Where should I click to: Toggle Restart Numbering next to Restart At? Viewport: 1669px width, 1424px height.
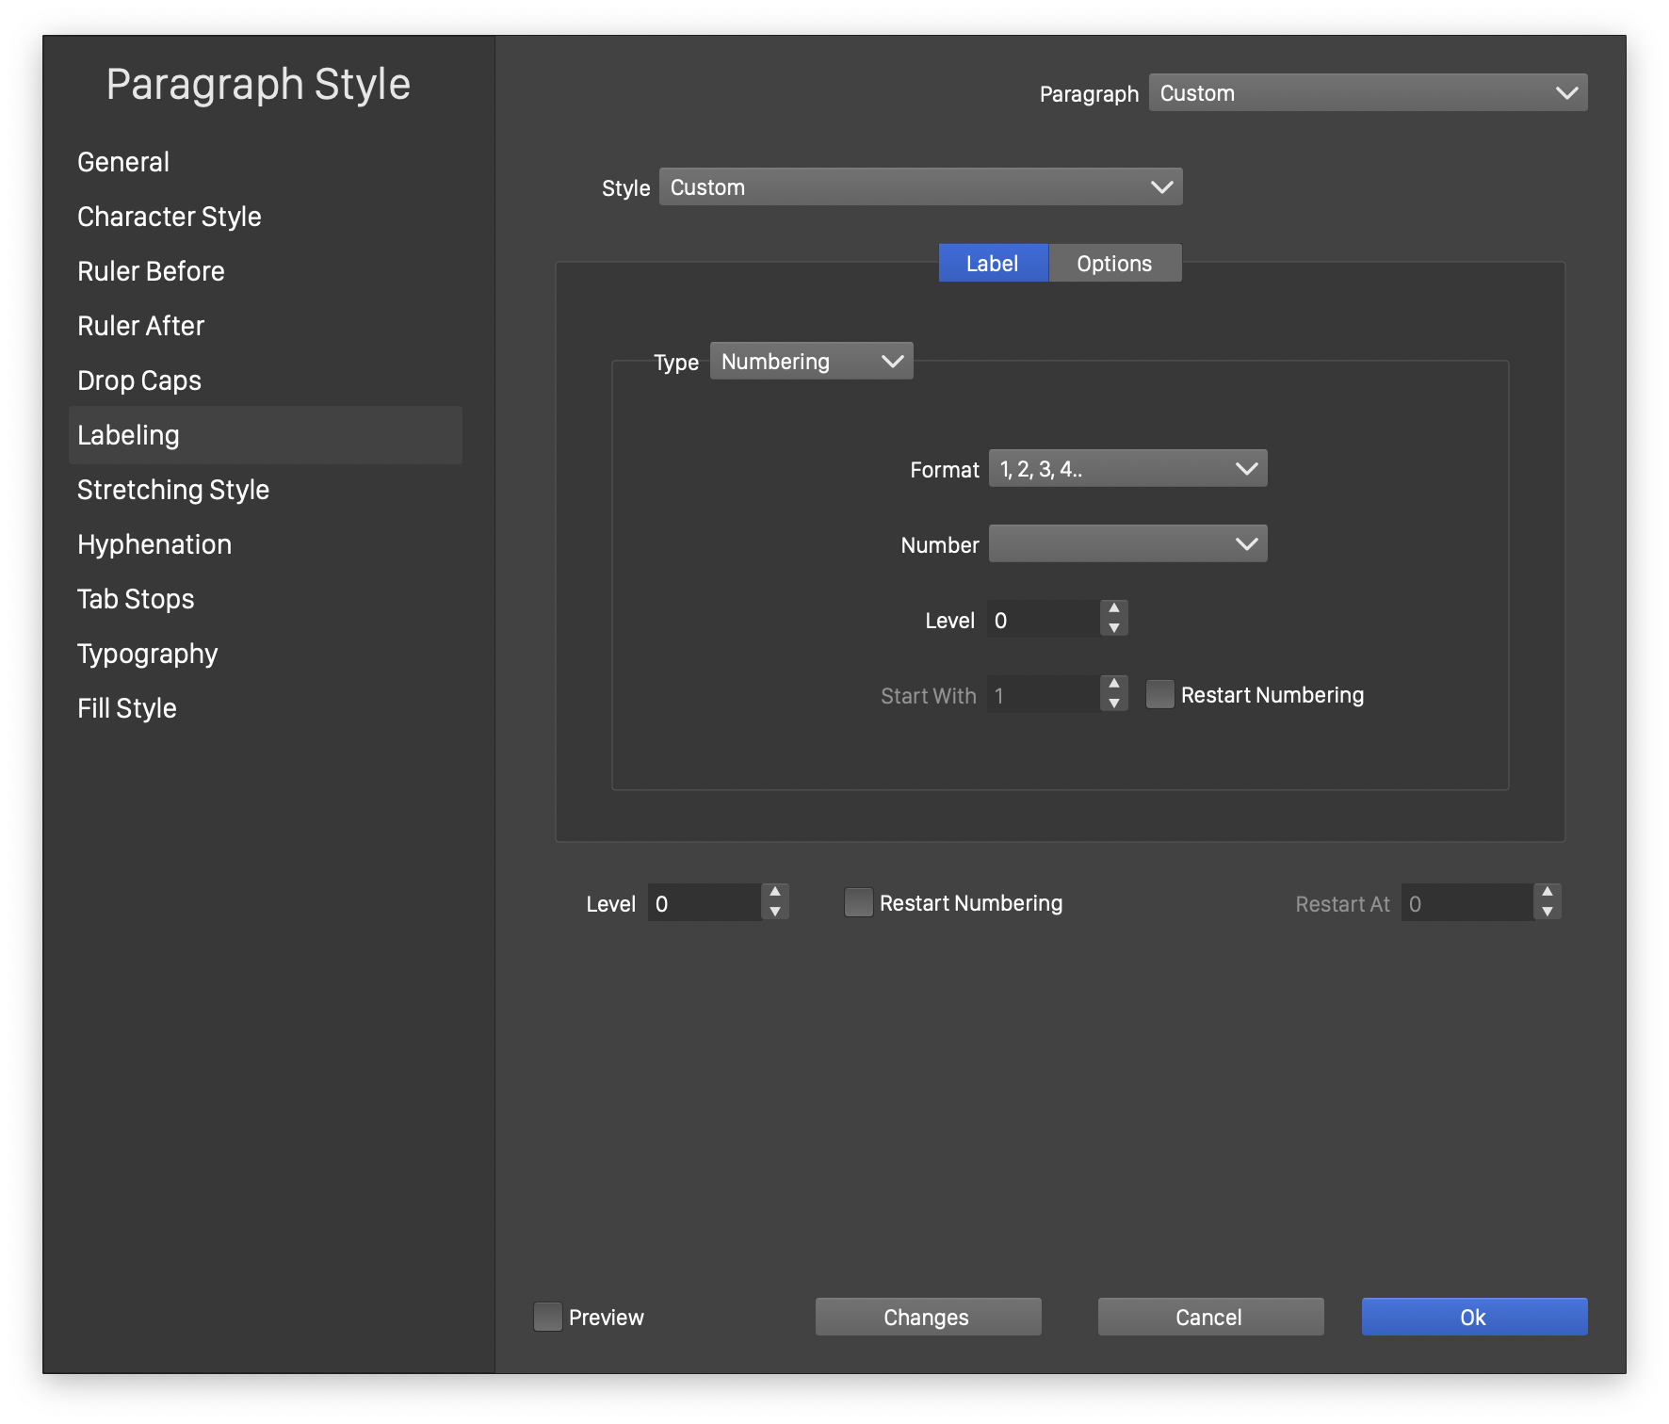(859, 903)
